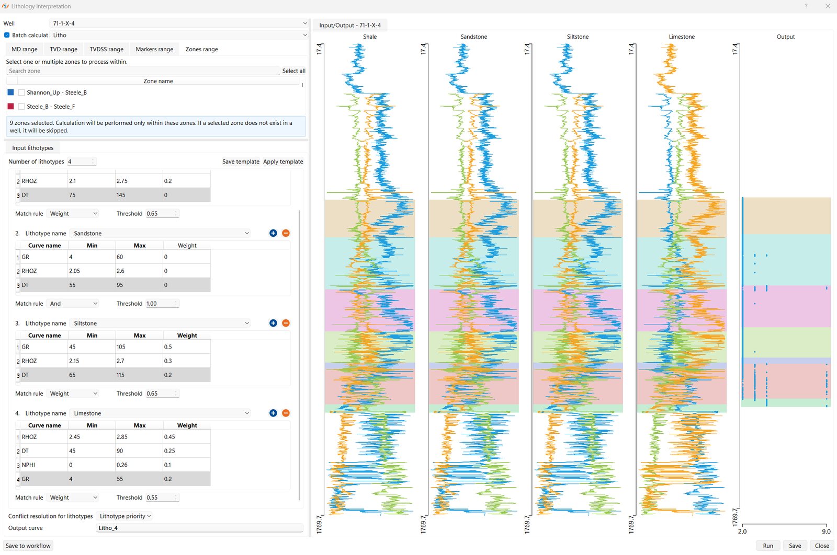Remove the Siltstone lithotype with the minus icon
The width and height of the screenshot is (837, 555).
(x=286, y=323)
